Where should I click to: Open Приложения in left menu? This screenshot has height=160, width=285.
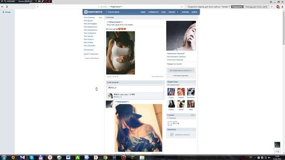89,50
